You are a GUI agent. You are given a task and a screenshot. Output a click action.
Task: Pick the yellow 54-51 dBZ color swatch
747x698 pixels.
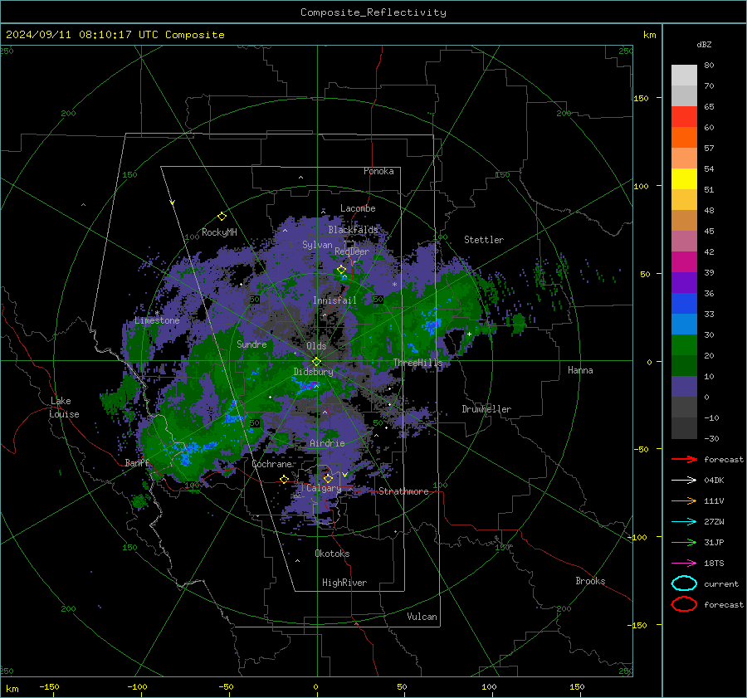(684, 179)
